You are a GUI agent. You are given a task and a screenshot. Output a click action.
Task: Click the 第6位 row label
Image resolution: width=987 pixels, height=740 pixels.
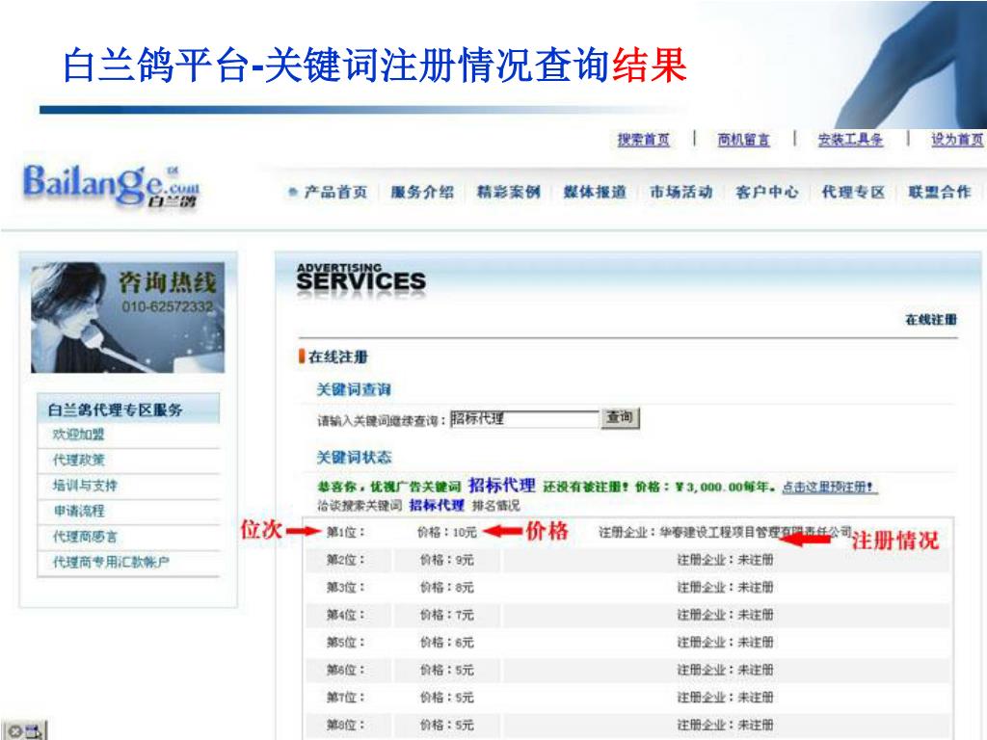346,671
